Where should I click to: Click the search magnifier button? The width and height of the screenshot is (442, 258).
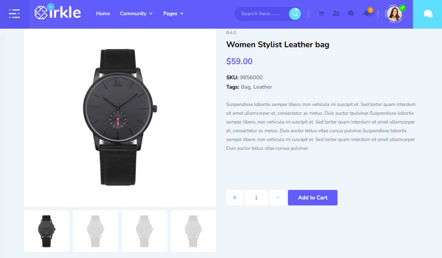coord(295,14)
